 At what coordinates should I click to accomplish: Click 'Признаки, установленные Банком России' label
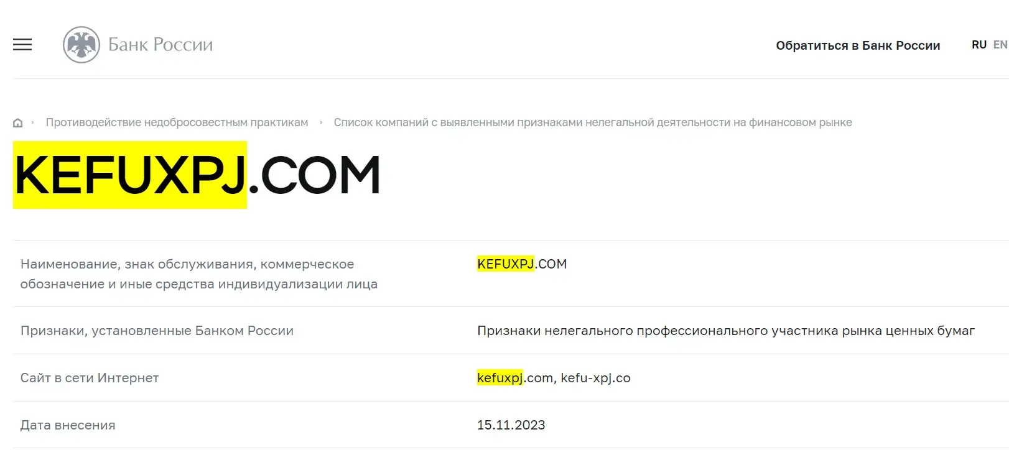[157, 331]
